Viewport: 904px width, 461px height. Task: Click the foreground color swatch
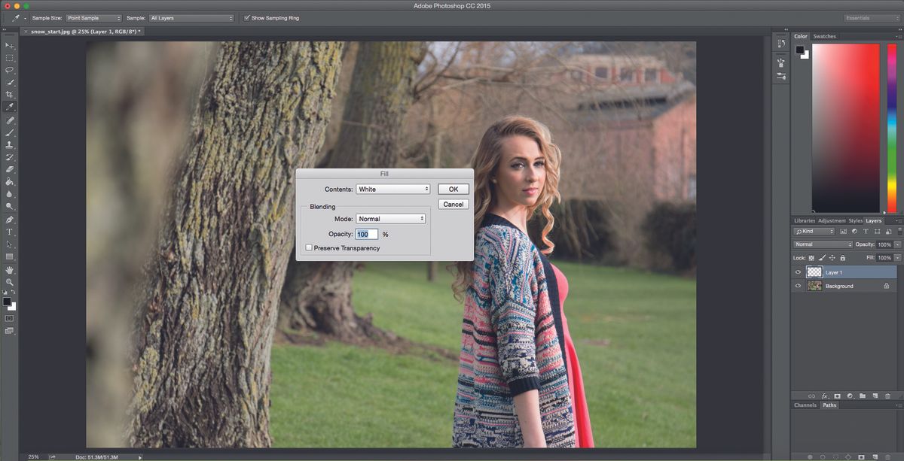pos(8,301)
